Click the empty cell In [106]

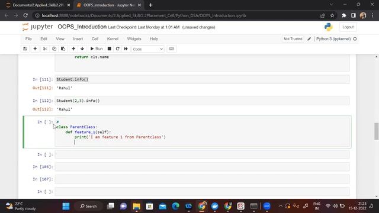pyautogui.click(x=202, y=167)
